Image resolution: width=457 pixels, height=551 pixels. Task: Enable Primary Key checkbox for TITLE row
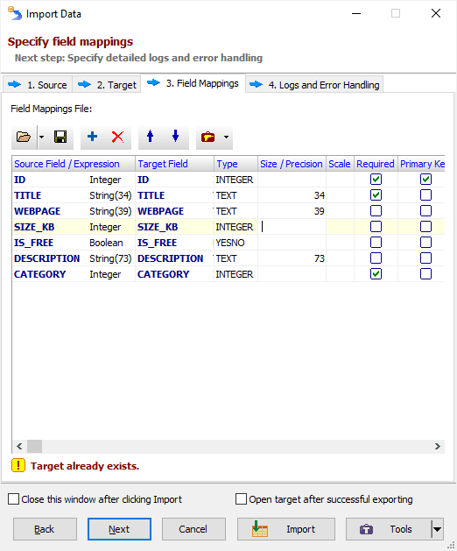[425, 195]
